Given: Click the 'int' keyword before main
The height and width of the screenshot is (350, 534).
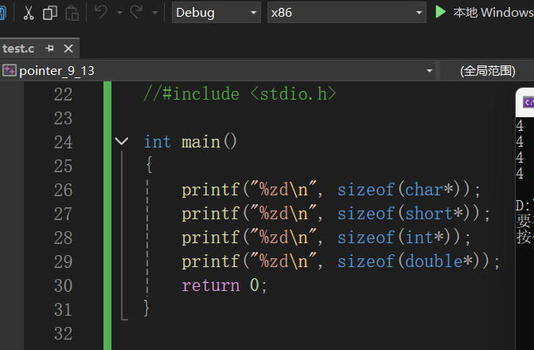Looking at the screenshot, I should (x=158, y=142).
